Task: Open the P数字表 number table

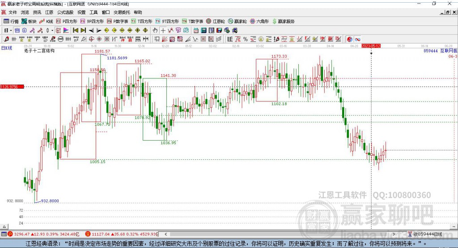Action: click(118, 21)
